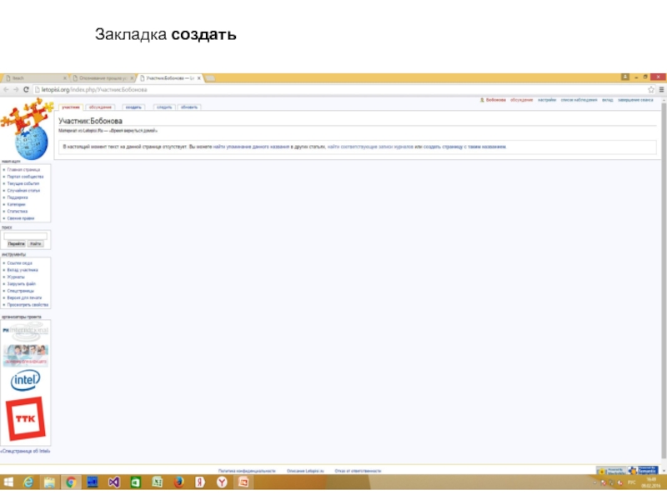Viewport: 667px width, 500px height.
Task: Click the Windows Start button
Action: [x=8, y=482]
